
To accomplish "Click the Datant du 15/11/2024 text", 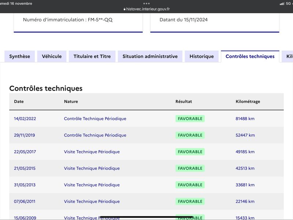I will point(183,20).
